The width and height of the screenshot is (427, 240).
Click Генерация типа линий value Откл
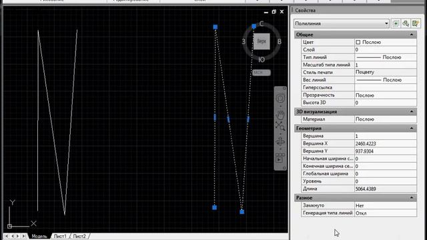tap(386, 213)
